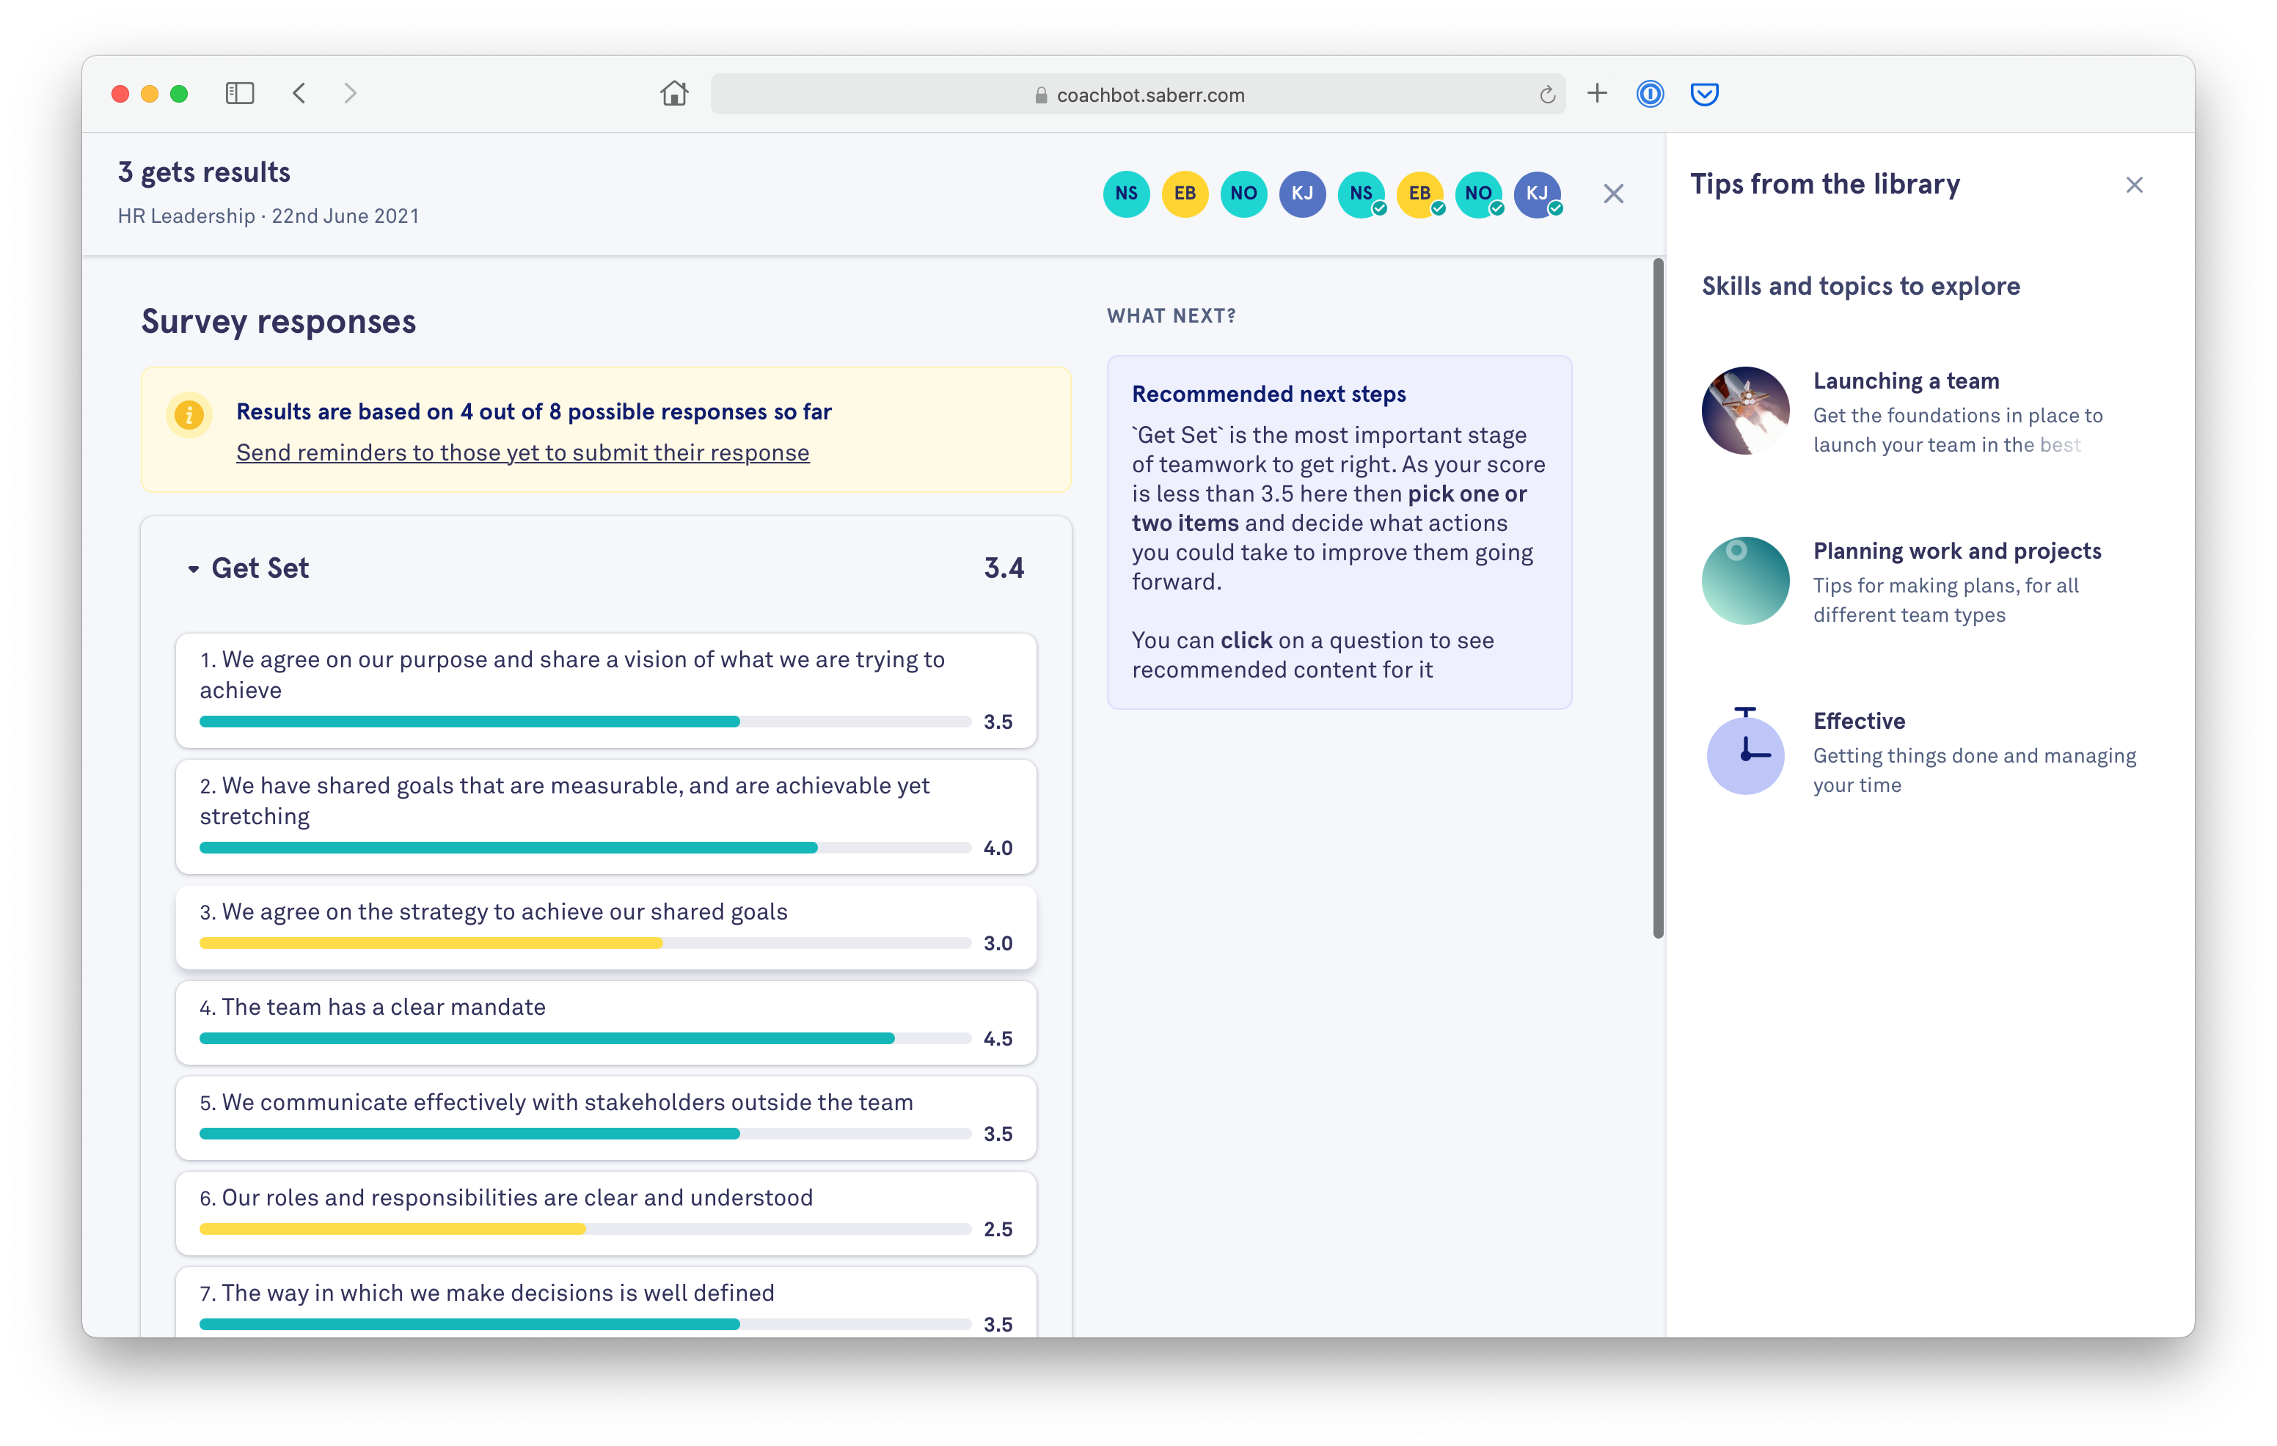This screenshot has width=2277, height=1446.
Task: Select KJ avatar with green checkmark
Action: tap(1537, 194)
